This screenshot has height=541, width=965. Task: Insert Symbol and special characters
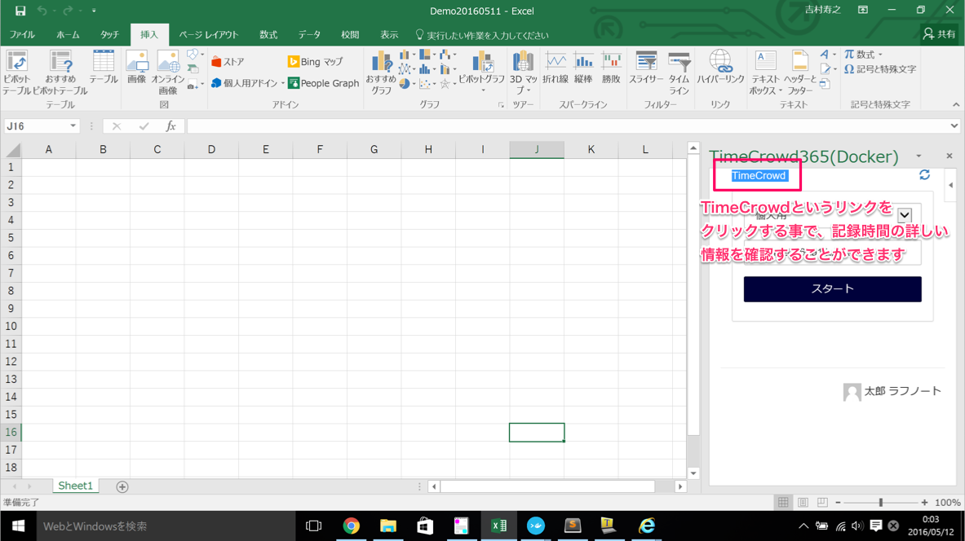click(x=880, y=69)
